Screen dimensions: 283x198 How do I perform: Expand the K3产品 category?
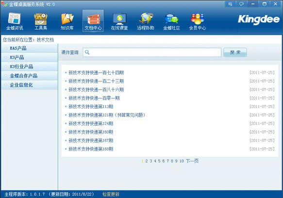click(x=30, y=57)
